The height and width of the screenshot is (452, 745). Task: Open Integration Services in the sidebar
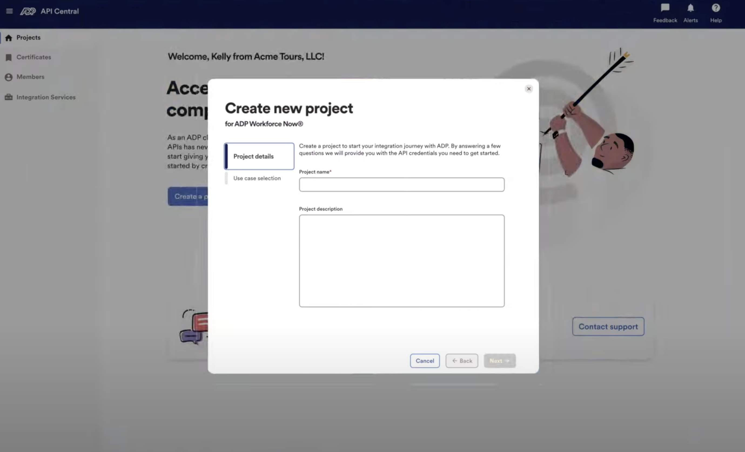[x=46, y=97]
